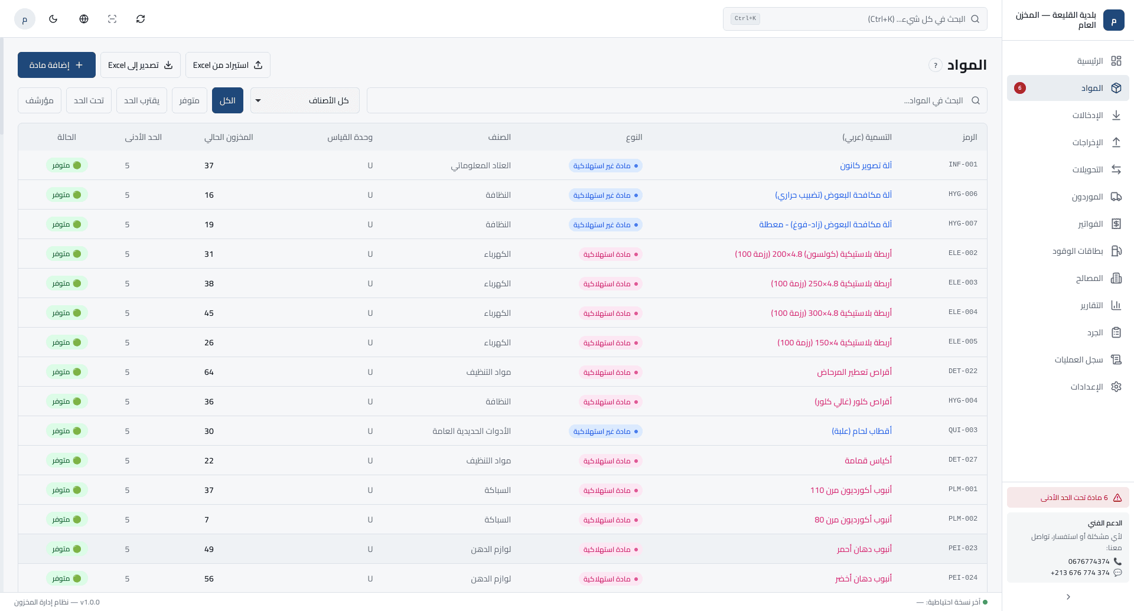Toggle dark mode moon icon

(53, 19)
